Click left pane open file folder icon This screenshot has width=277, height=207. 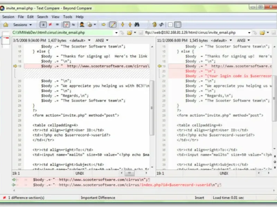[129, 32]
